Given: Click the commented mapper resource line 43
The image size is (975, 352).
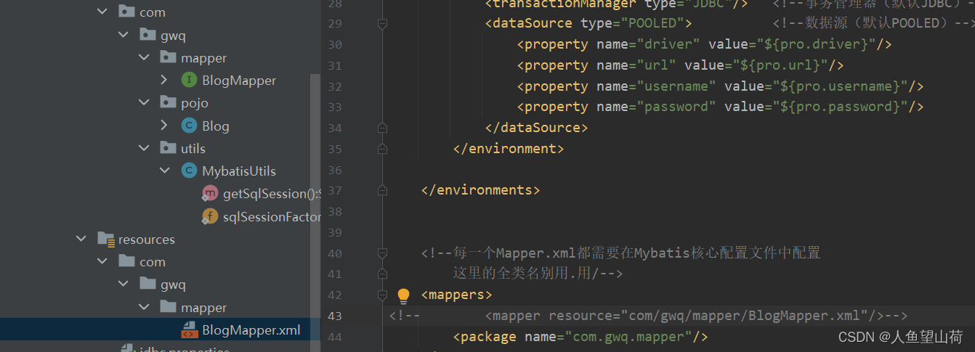Looking at the screenshot, I should click(648, 316).
